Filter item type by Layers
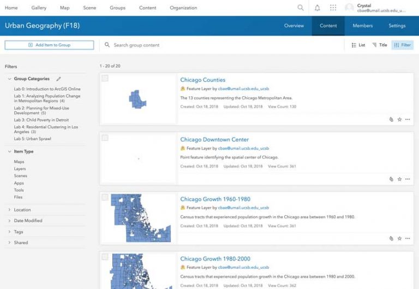This screenshot has width=419, height=289. [20, 169]
